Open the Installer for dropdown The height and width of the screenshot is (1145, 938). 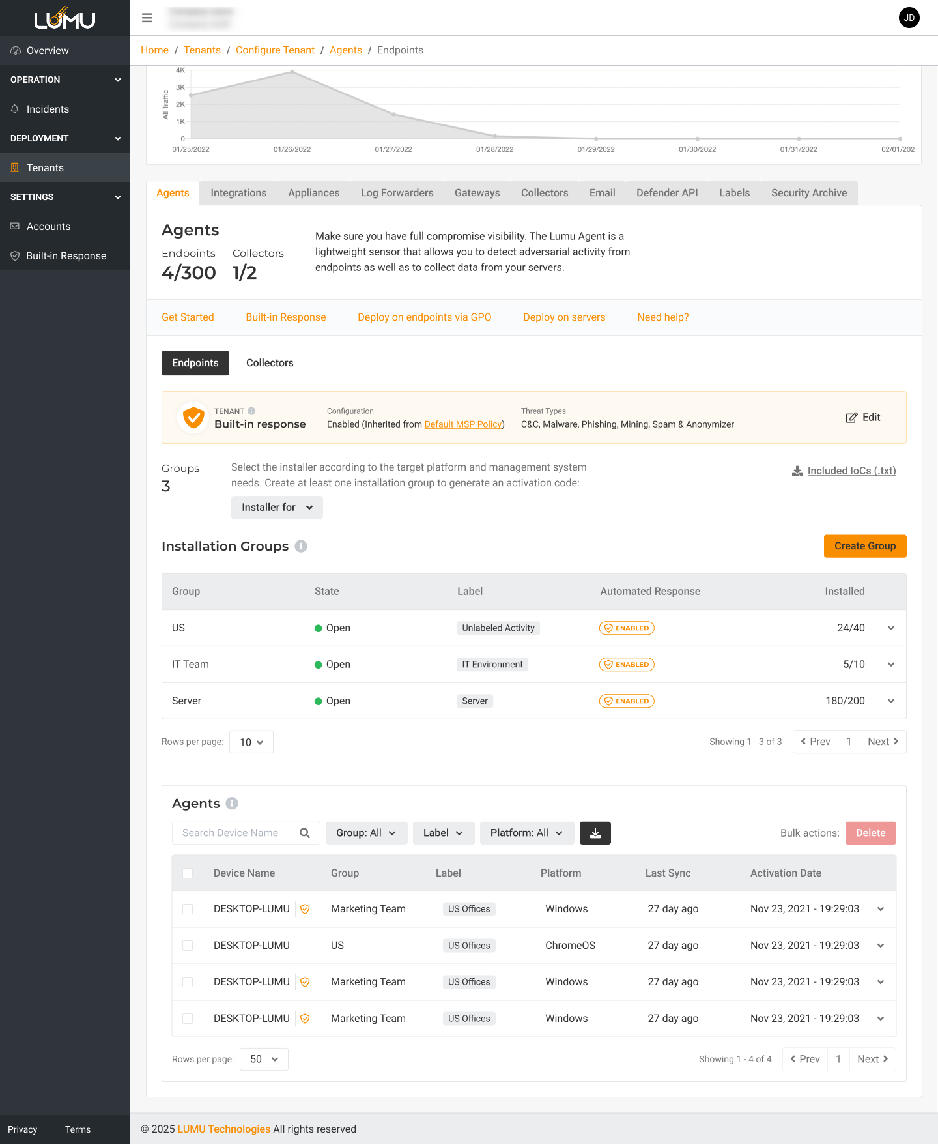pos(277,507)
